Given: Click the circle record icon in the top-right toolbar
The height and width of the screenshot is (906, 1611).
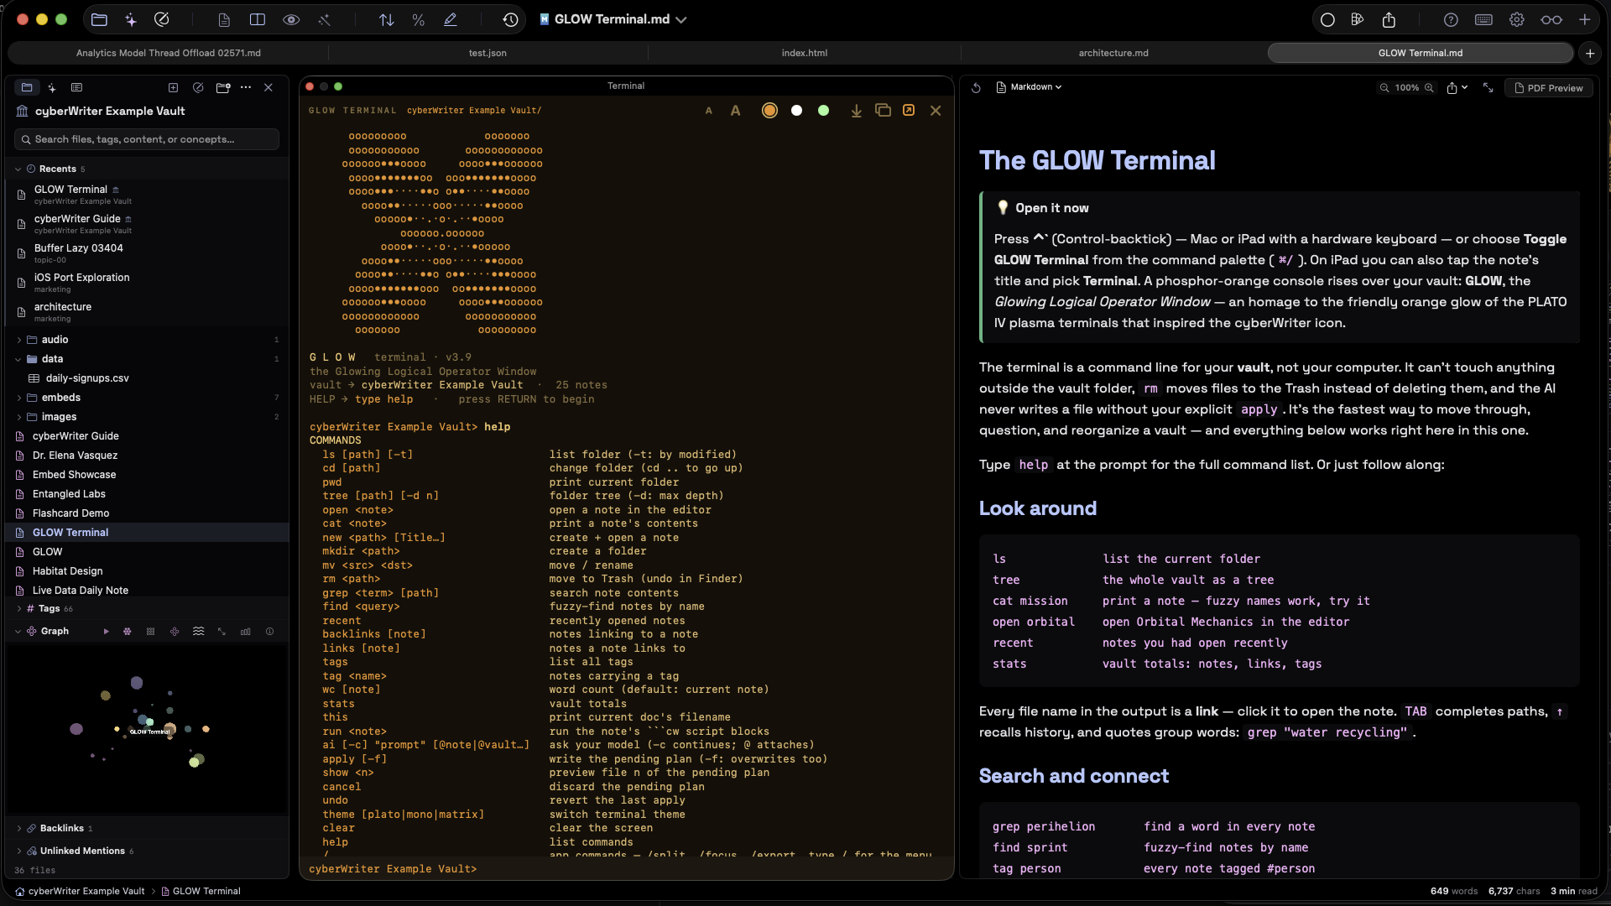Looking at the screenshot, I should click(1327, 19).
